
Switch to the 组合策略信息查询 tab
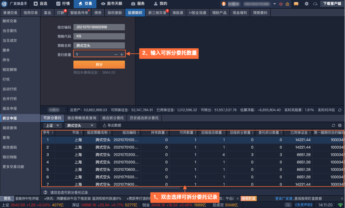click(x=82, y=118)
